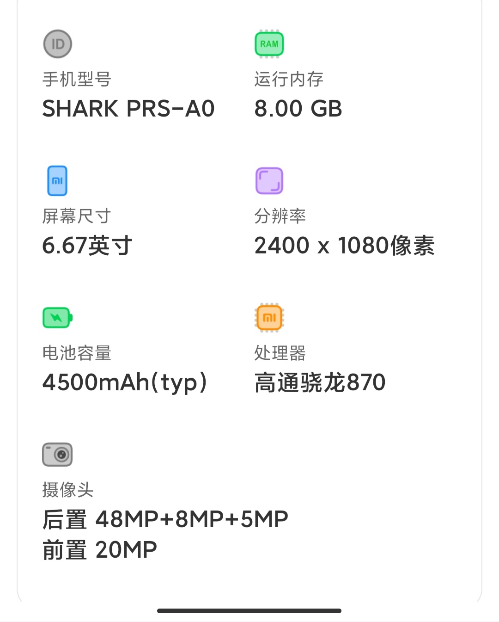Tap the 高通骁龙870 processor value
The width and height of the screenshot is (499, 622).
[320, 382]
